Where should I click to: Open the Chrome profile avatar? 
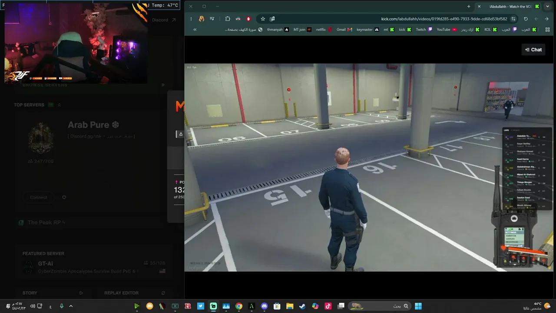pos(202,19)
